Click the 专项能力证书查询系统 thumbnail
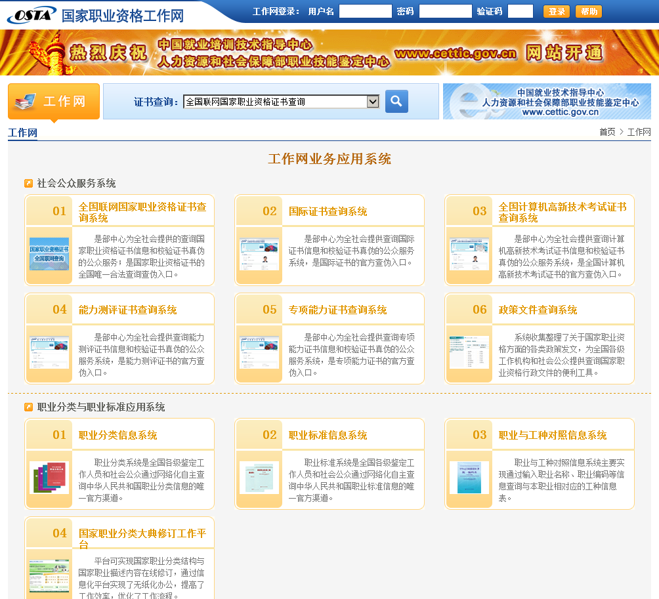Image resolution: width=659 pixels, height=599 pixels. (259, 352)
